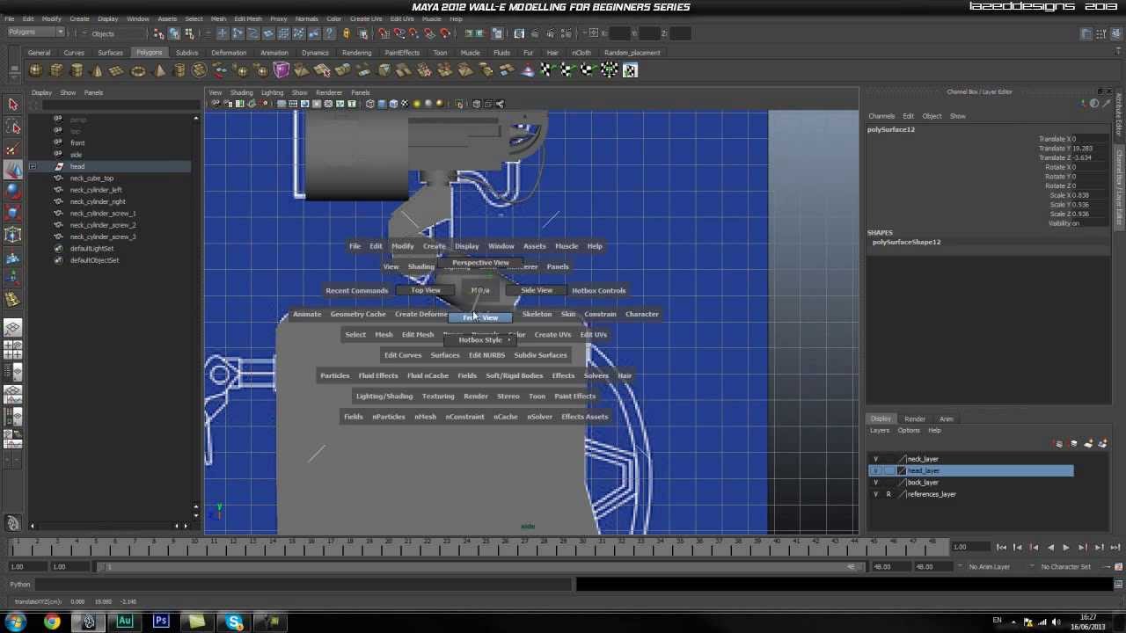Screen dimensions: 1126x633
Task: Click the snap to grid icon
Action: pos(384,33)
